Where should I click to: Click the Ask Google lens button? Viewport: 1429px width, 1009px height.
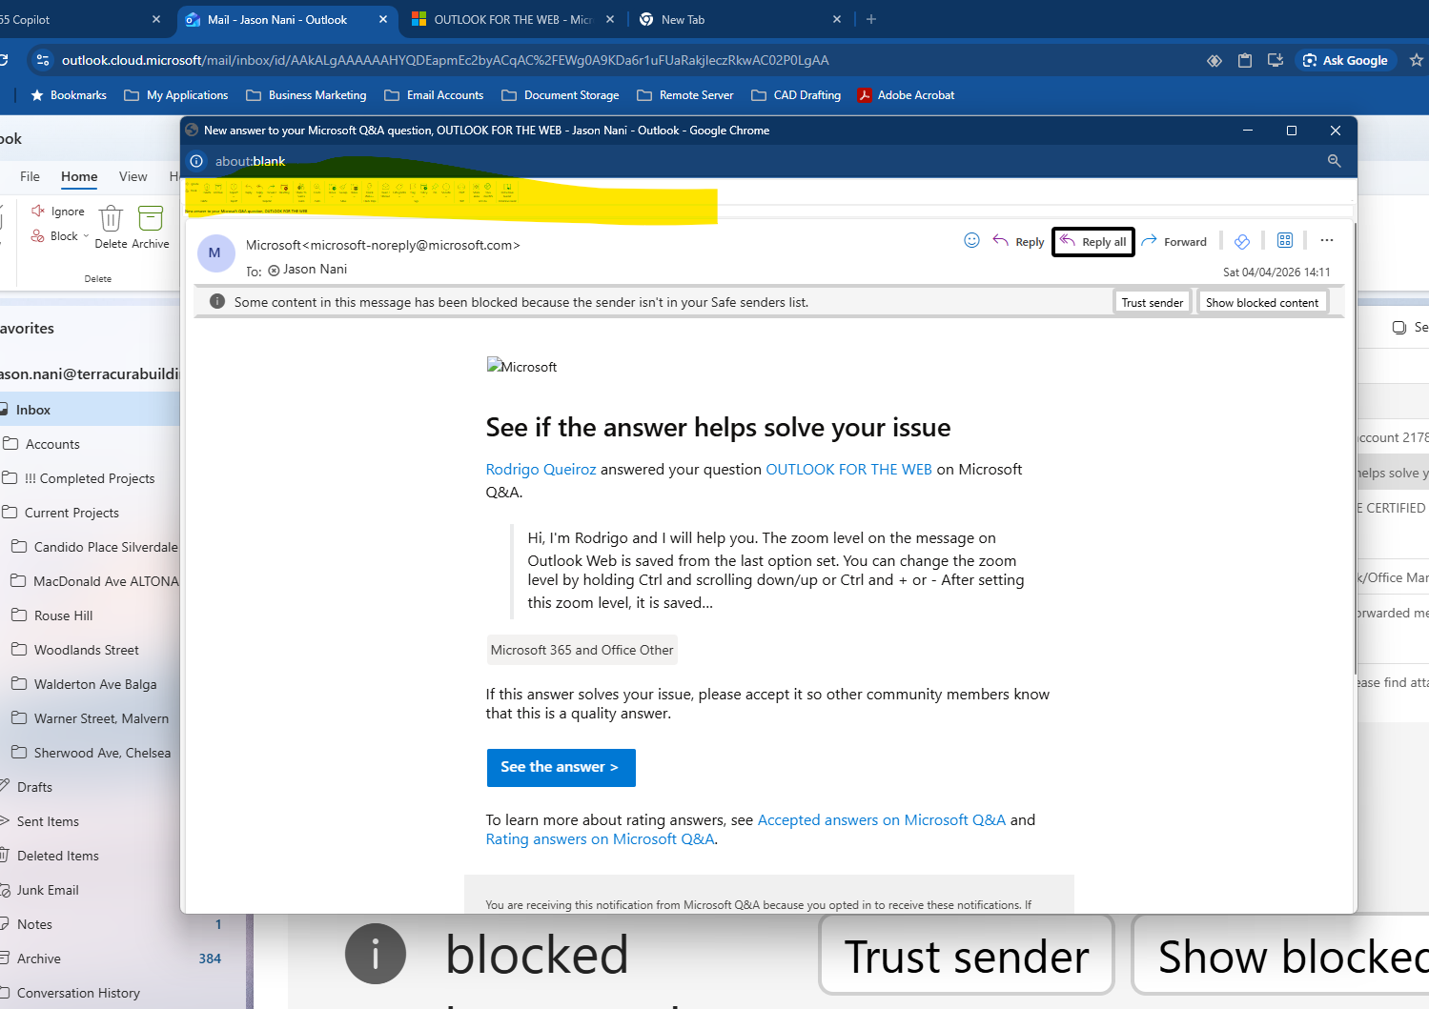[1345, 60]
